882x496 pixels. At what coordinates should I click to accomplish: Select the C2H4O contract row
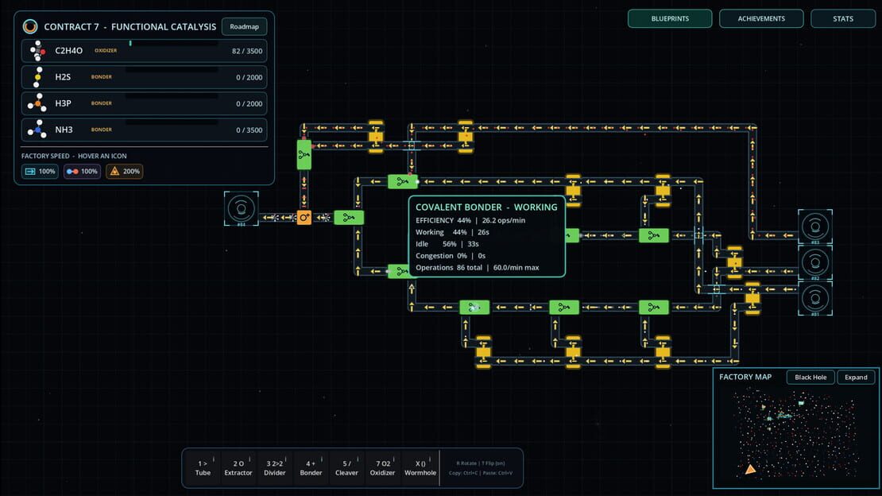[144, 51]
